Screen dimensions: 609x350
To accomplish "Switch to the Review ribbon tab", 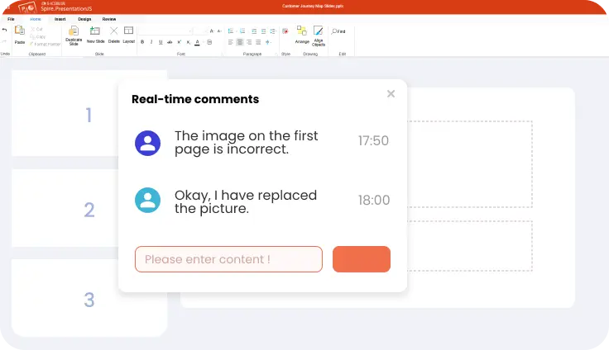I will tap(109, 19).
